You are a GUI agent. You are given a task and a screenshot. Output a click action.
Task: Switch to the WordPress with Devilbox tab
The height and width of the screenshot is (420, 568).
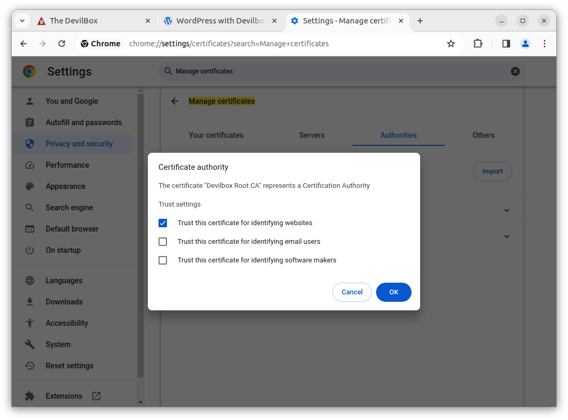click(x=220, y=21)
